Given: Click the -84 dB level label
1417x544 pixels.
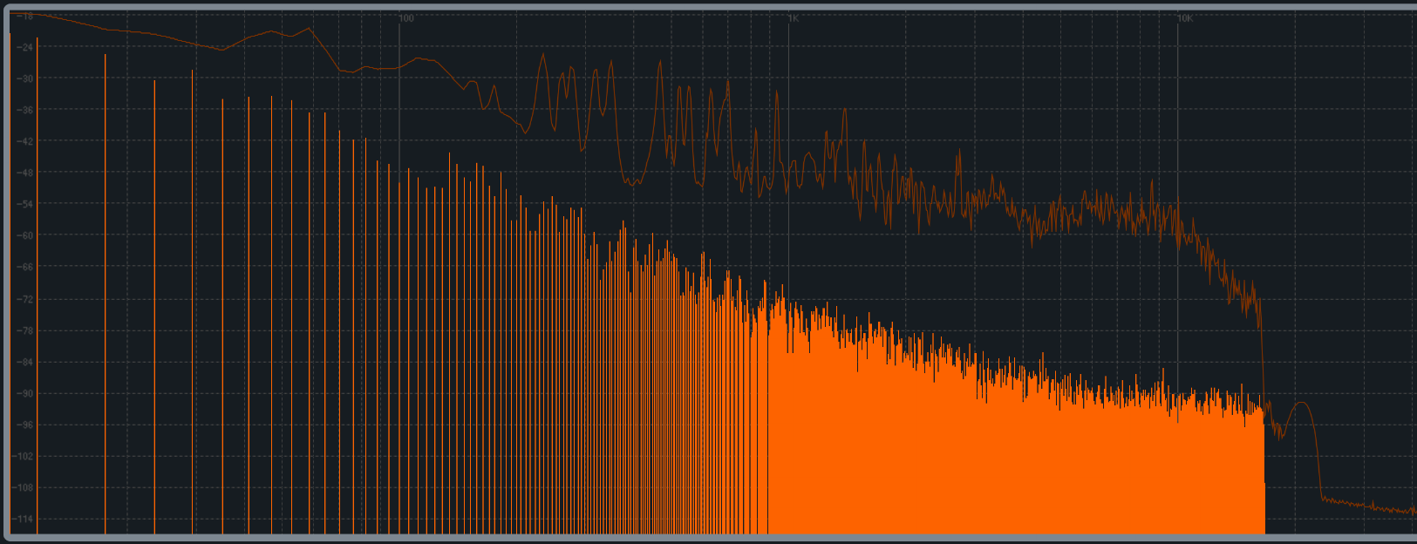Looking at the screenshot, I should (24, 362).
